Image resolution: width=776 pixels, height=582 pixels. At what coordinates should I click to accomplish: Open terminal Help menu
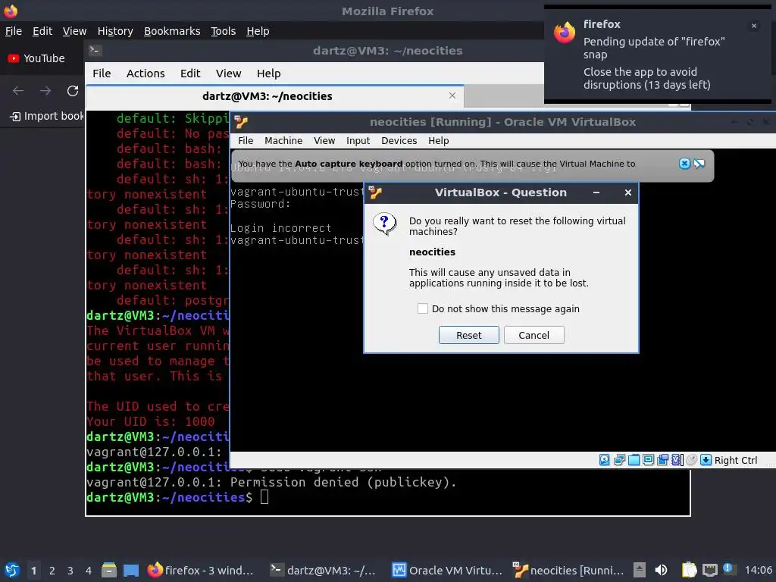tap(269, 74)
